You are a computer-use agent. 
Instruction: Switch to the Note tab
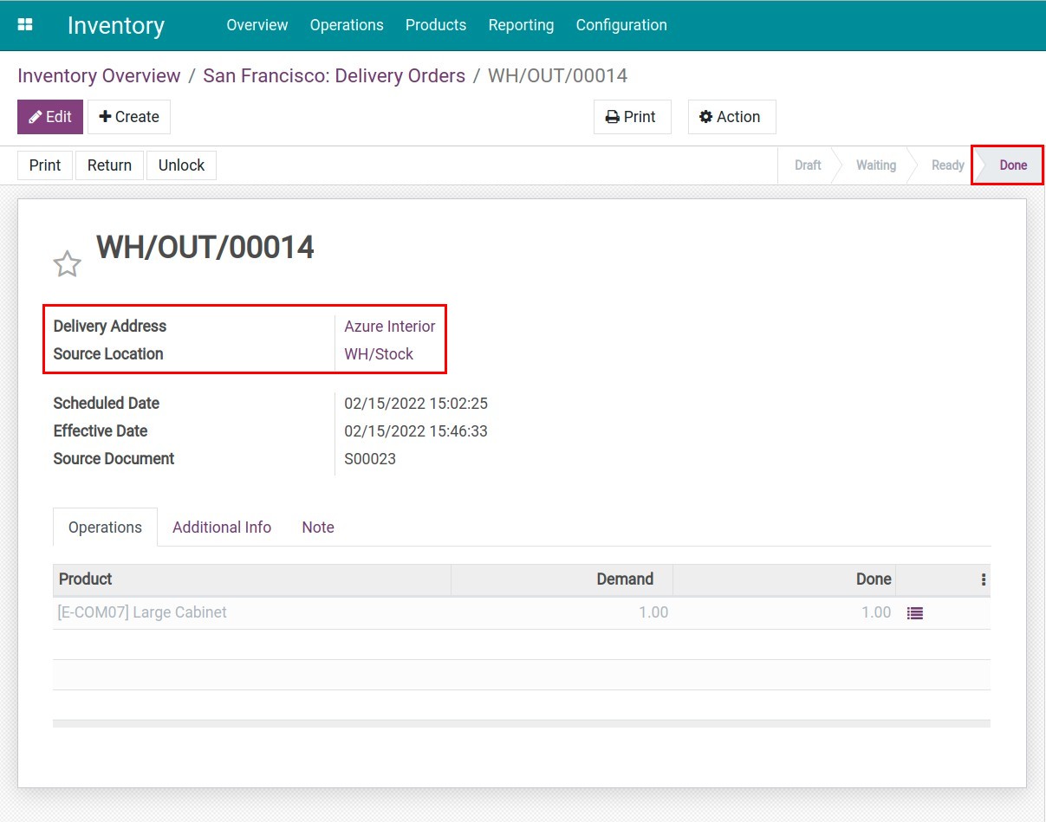click(x=318, y=528)
